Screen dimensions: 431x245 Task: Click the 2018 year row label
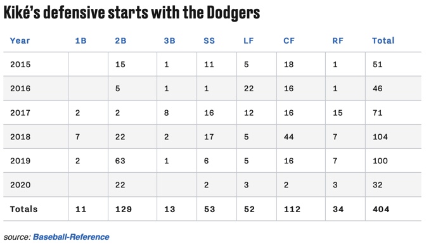[20, 137]
